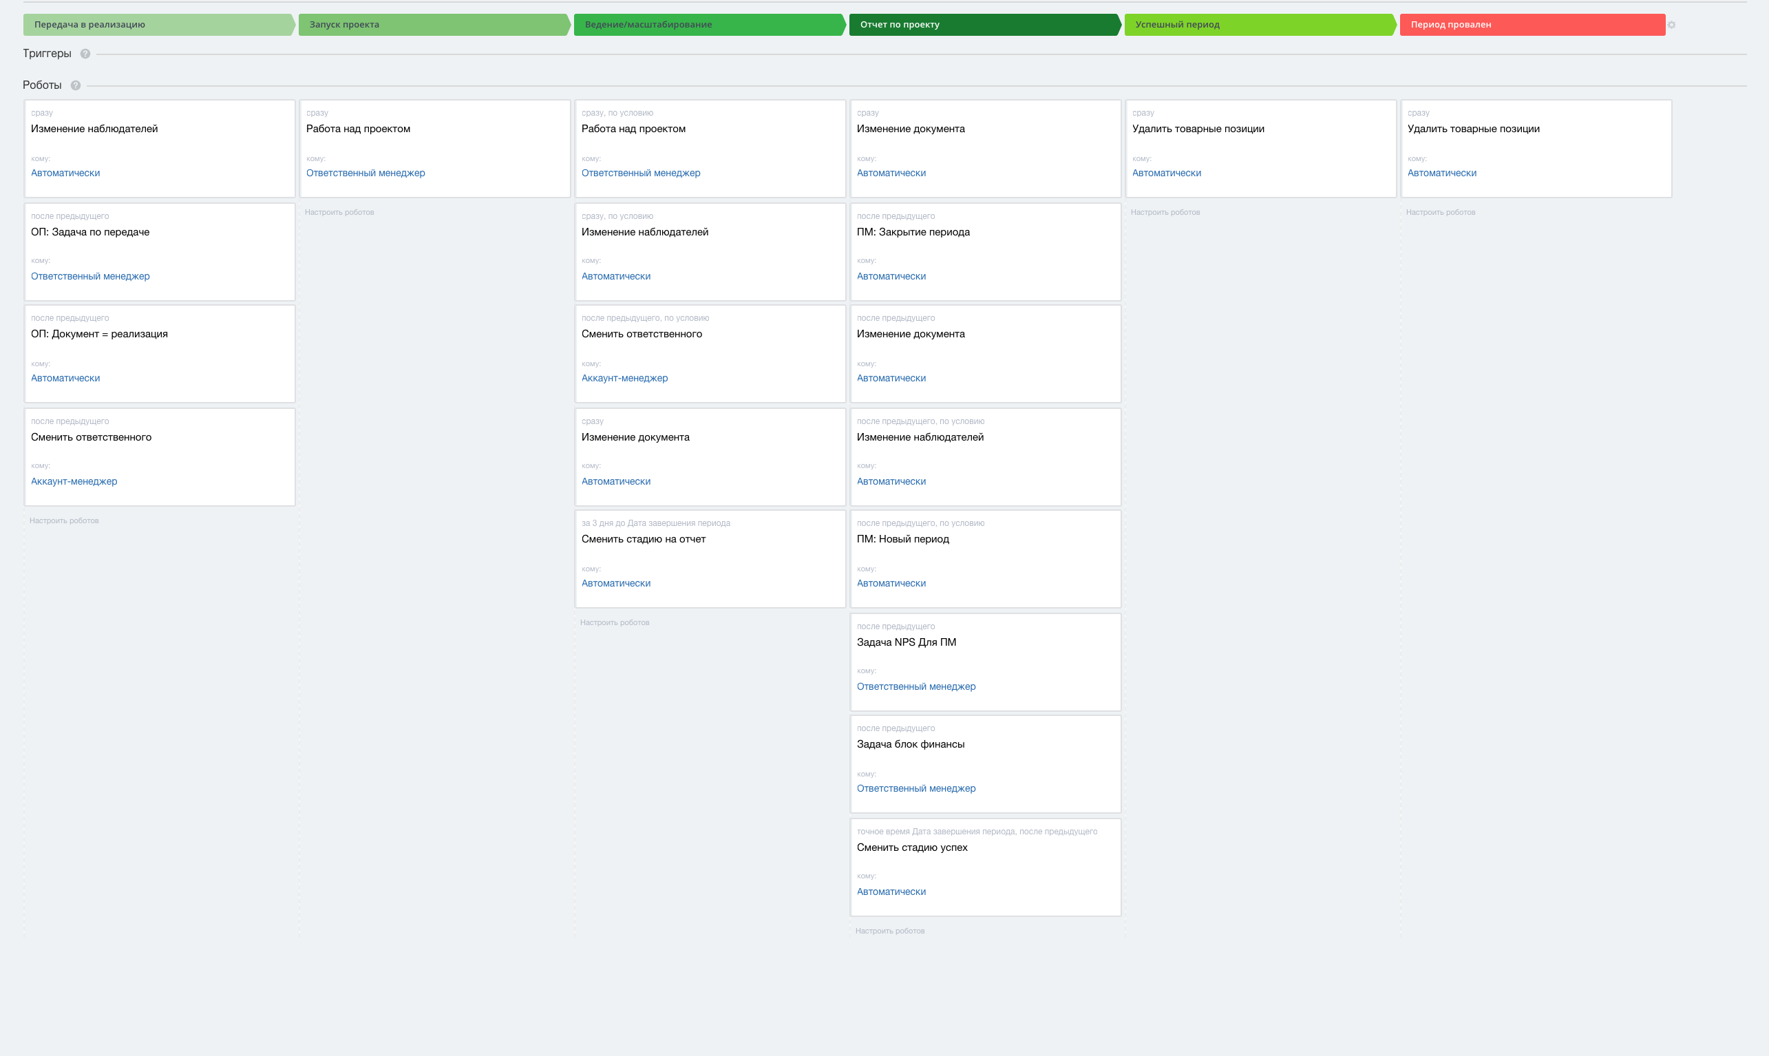
Task: Open help icon next to Роботы
Action: click(76, 85)
